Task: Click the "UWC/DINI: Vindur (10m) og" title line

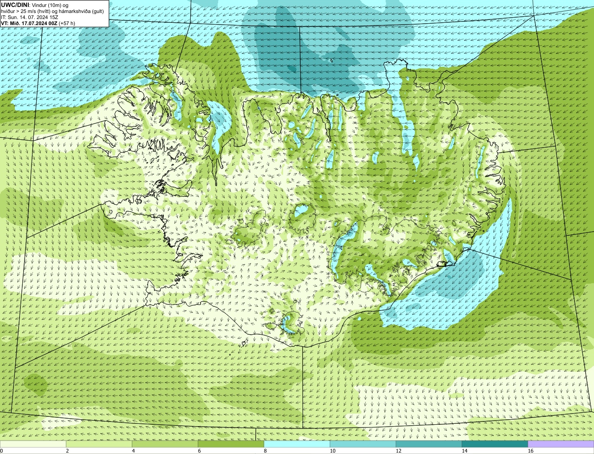Action: click(34, 5)
